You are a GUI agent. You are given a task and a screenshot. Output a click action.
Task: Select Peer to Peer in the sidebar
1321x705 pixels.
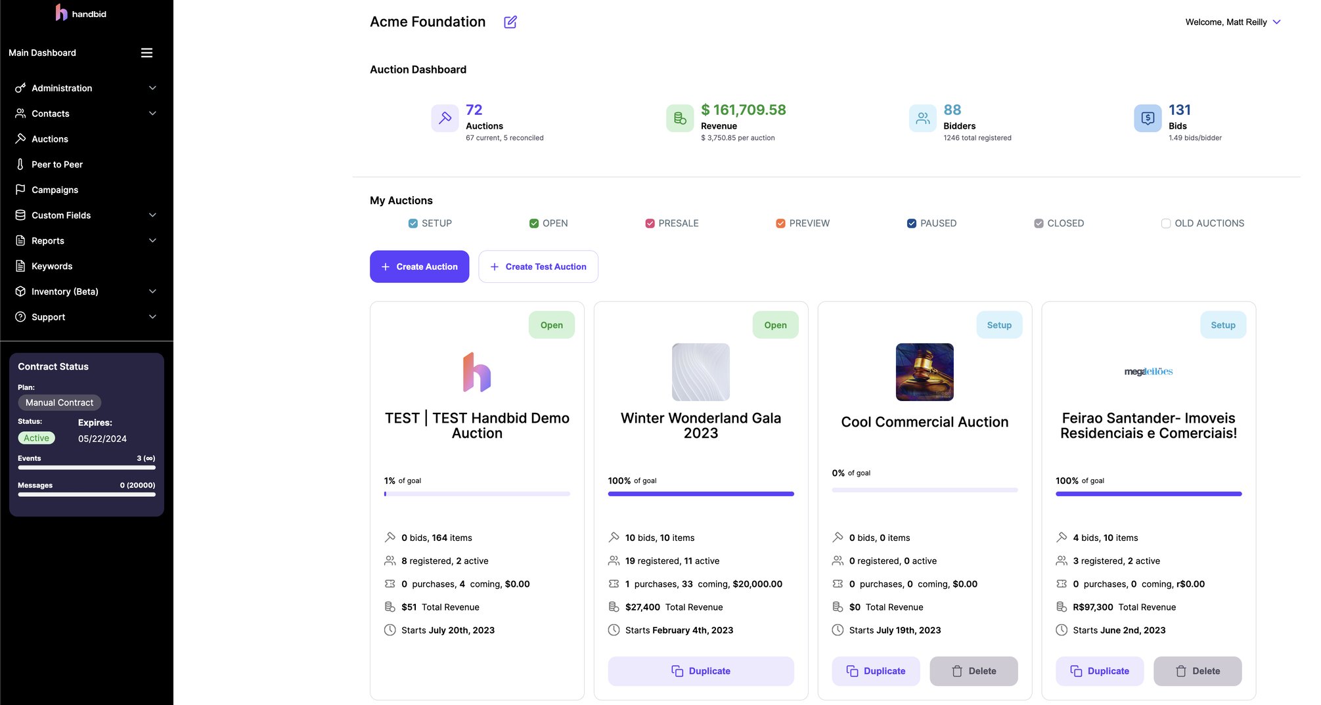coord(56,164)
